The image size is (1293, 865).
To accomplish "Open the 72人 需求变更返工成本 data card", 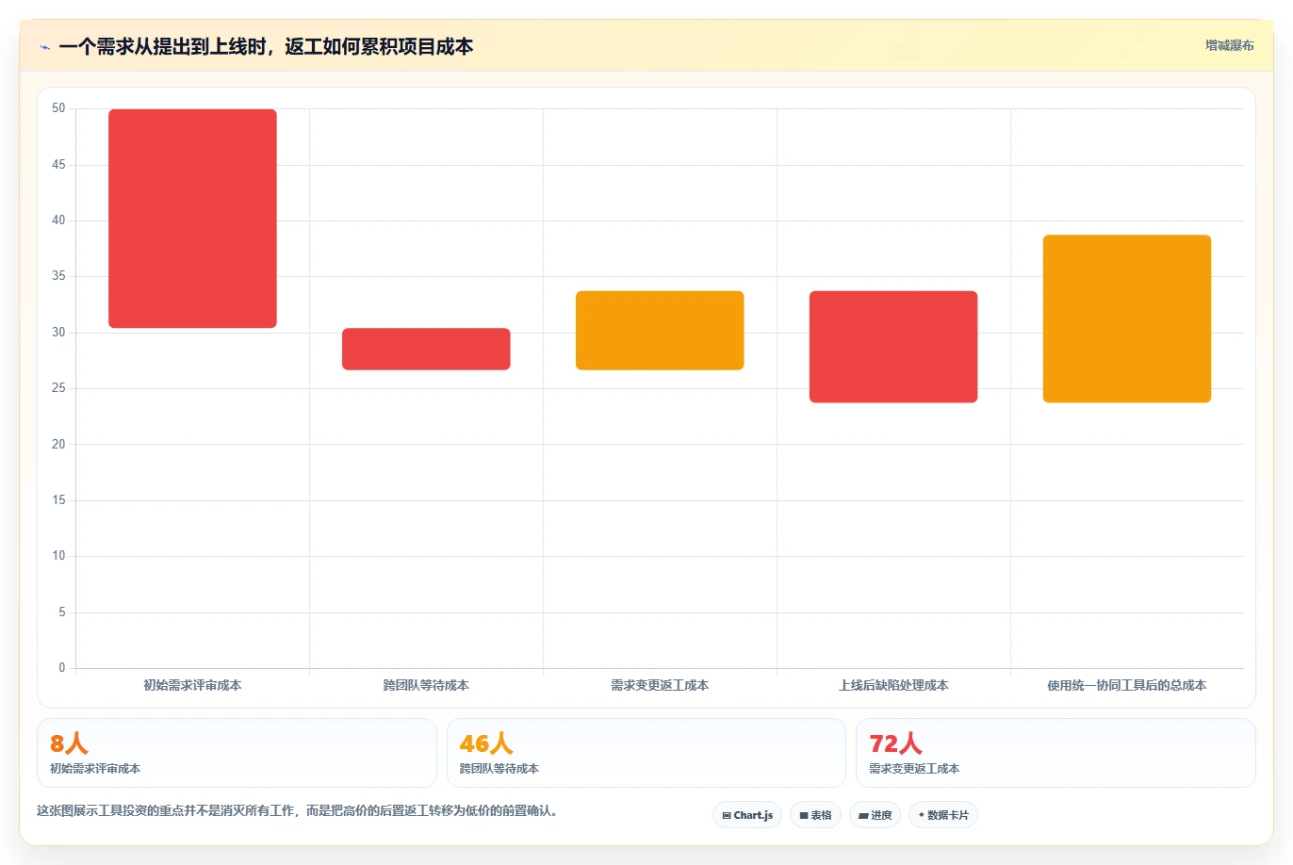I will [1056, 753].
